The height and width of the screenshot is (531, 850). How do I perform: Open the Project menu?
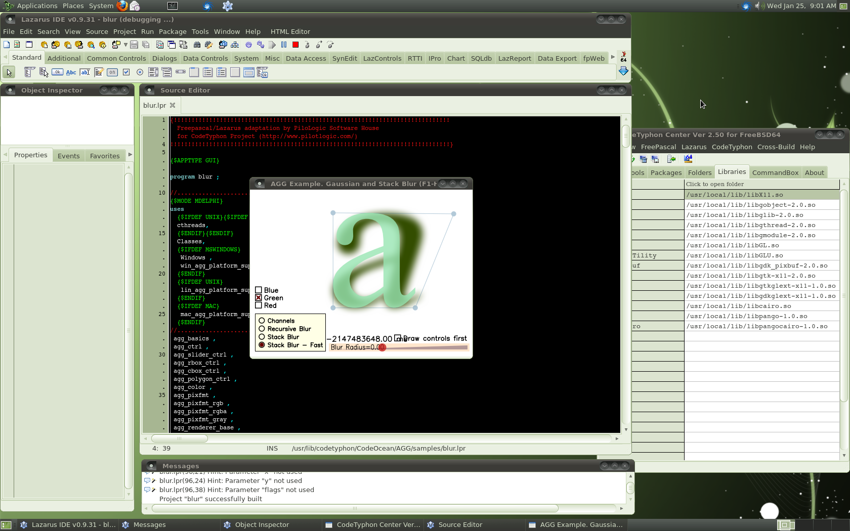pyautogui.click(x=124, y=31)
